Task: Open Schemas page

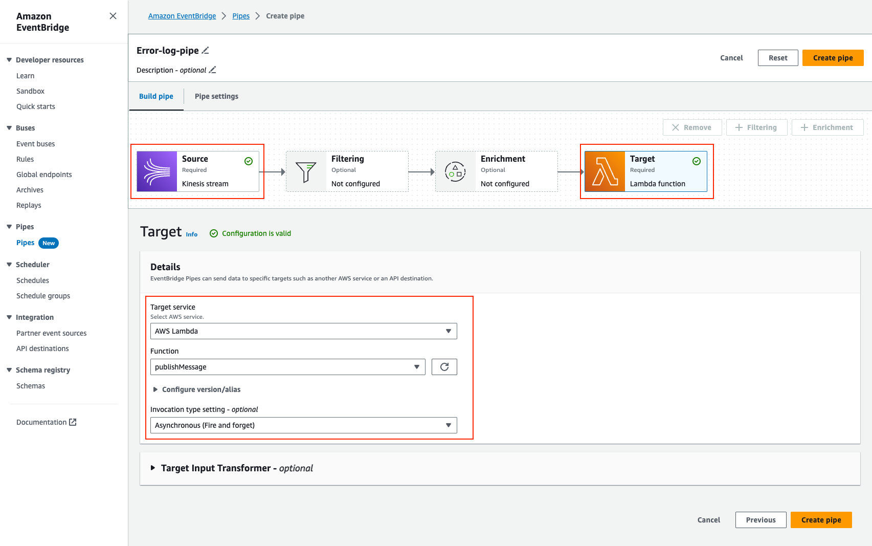Action: point(31,386)
